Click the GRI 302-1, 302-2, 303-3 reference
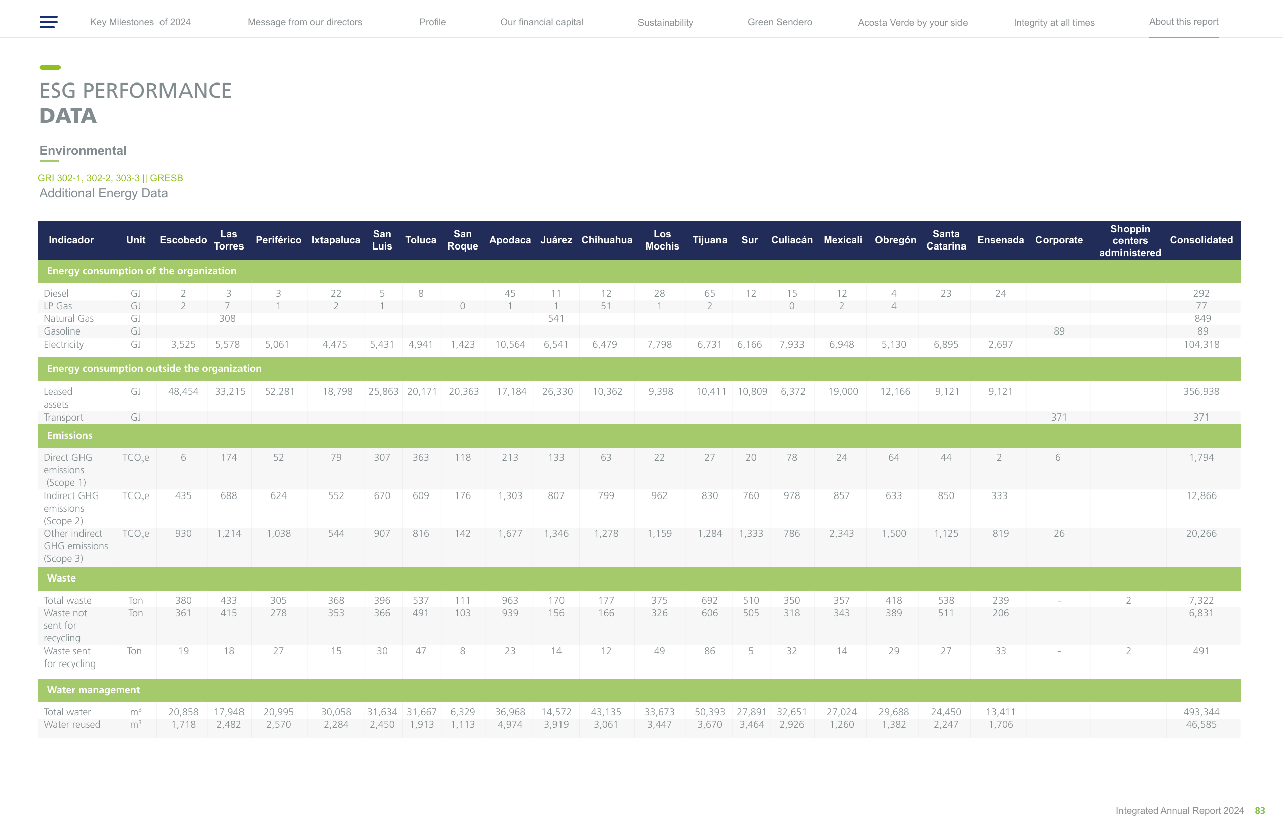 tap(110, 178)
